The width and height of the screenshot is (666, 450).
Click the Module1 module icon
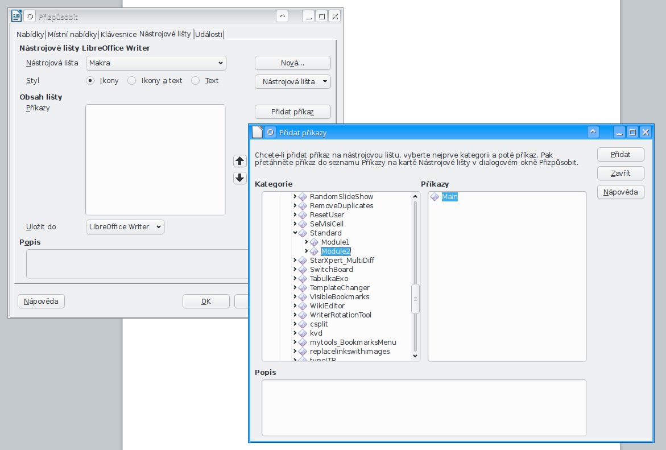tap(314, 242)
